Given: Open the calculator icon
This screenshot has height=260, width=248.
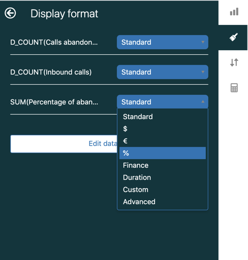Looking at the screenshot, I should click(x=234, y=88).
